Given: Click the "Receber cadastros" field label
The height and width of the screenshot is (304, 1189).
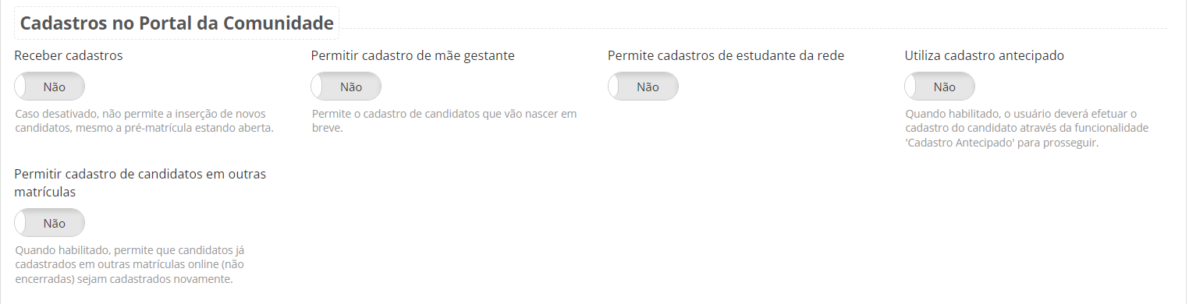Looking at the screenshot, I should click(69, 55).
